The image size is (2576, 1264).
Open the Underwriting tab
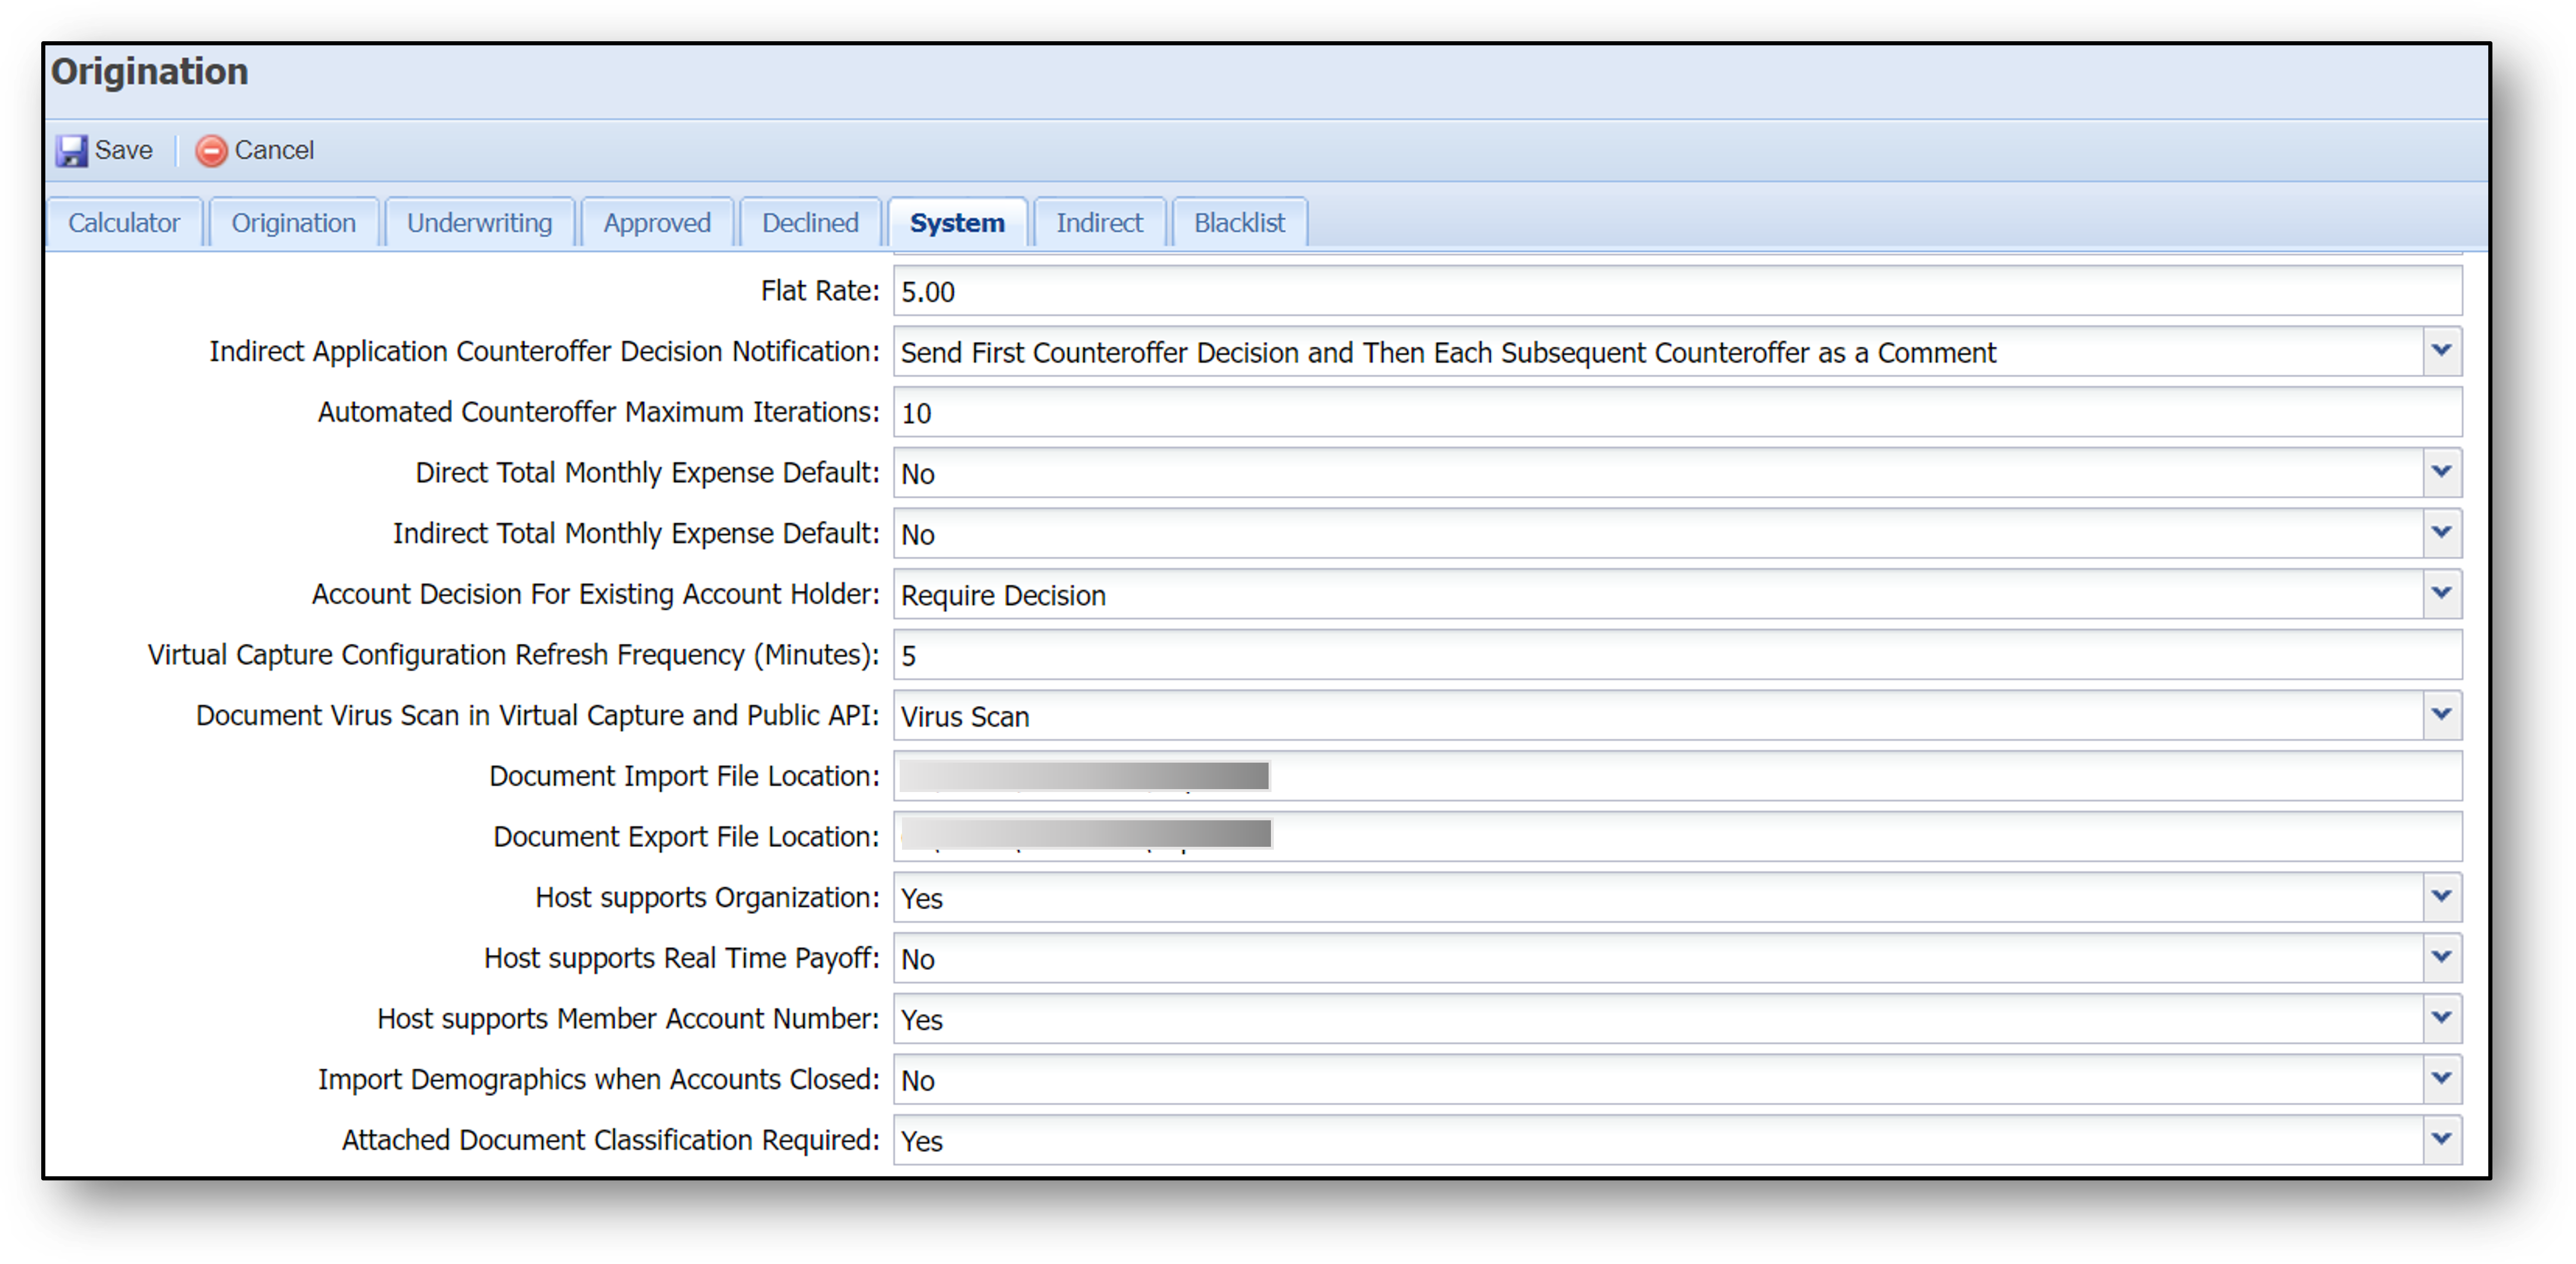pyautogui.click(x=480, y=222)
